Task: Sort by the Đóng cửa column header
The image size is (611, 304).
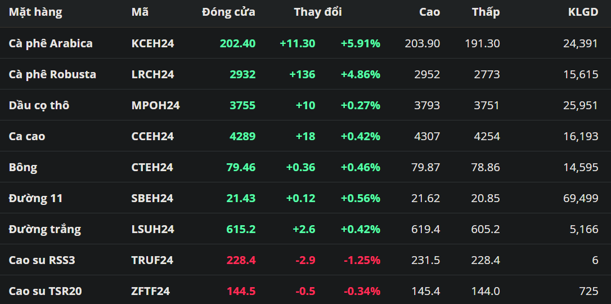Action: tap(228, 12)
